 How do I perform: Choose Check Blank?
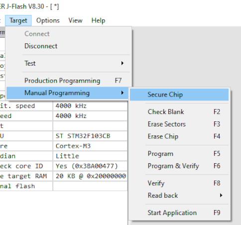click(x=179, y=112)
